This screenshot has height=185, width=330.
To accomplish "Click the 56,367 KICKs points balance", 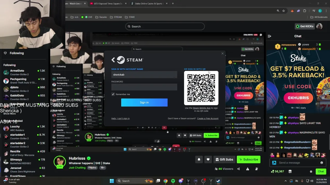I will pos(277,171).
